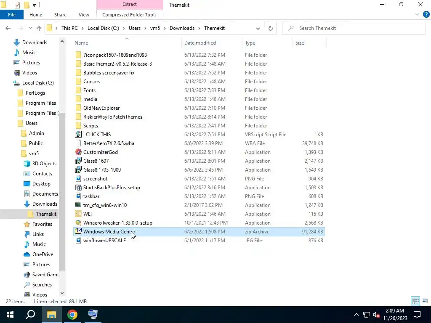Select the 7iconpack1507-1809and1093 folder icon
This screenshot has width=431, height=323.
click(x=78, y=55)
